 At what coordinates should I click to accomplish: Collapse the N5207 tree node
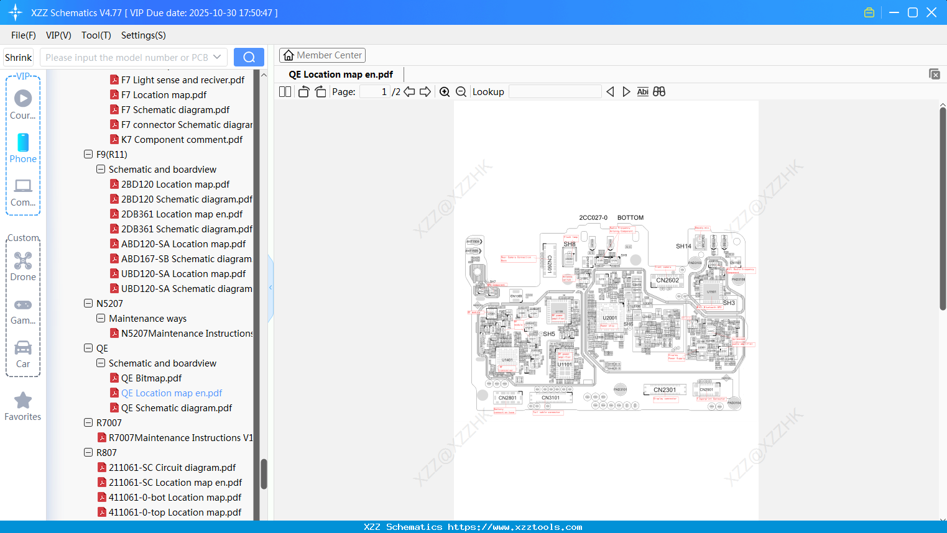point(88,303)
